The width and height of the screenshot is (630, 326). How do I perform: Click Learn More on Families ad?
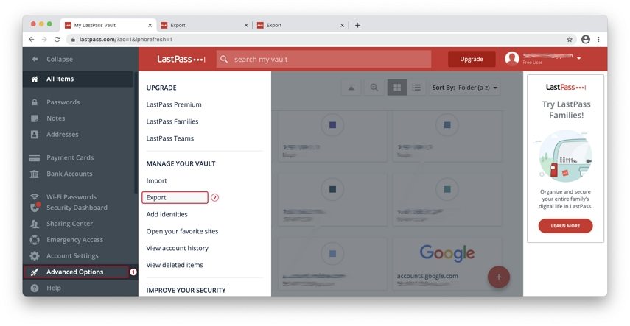[x=565, y=226]
